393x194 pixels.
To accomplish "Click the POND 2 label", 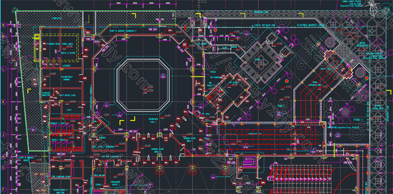I will (x=282, y=106).
